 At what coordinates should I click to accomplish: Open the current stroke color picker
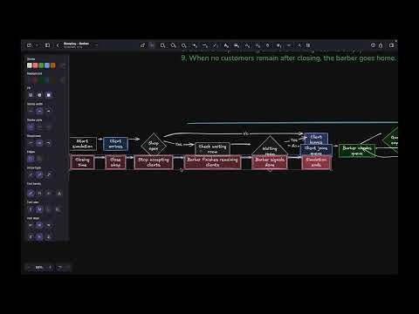(63, 65)
